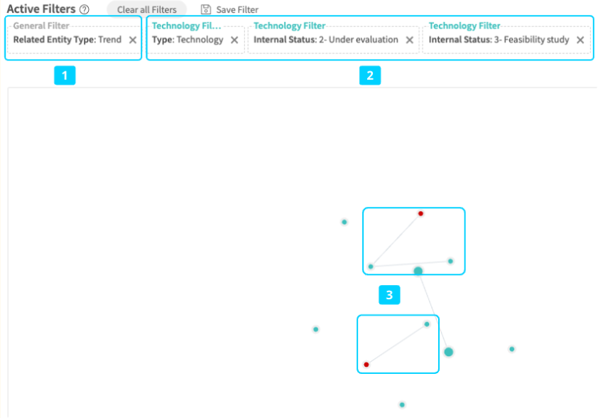The image size is (598, 418).
Task: Select the teal node linked to lower red node
Action: pyautogui.click(x=427, y=324)
